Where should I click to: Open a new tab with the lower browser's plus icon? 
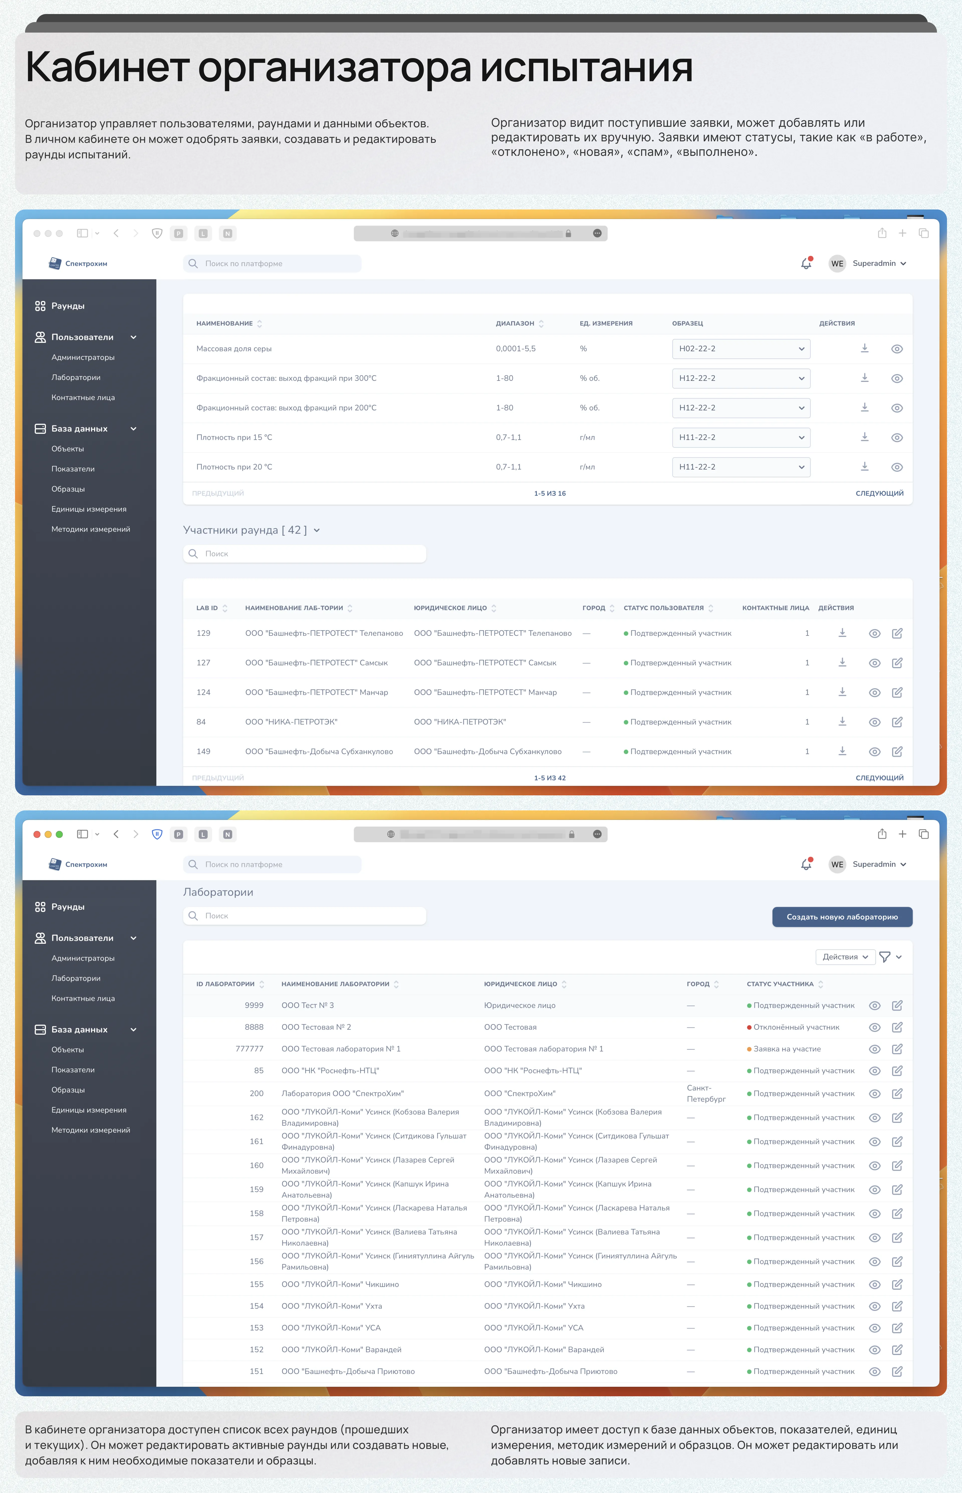(x=902, y=834)
